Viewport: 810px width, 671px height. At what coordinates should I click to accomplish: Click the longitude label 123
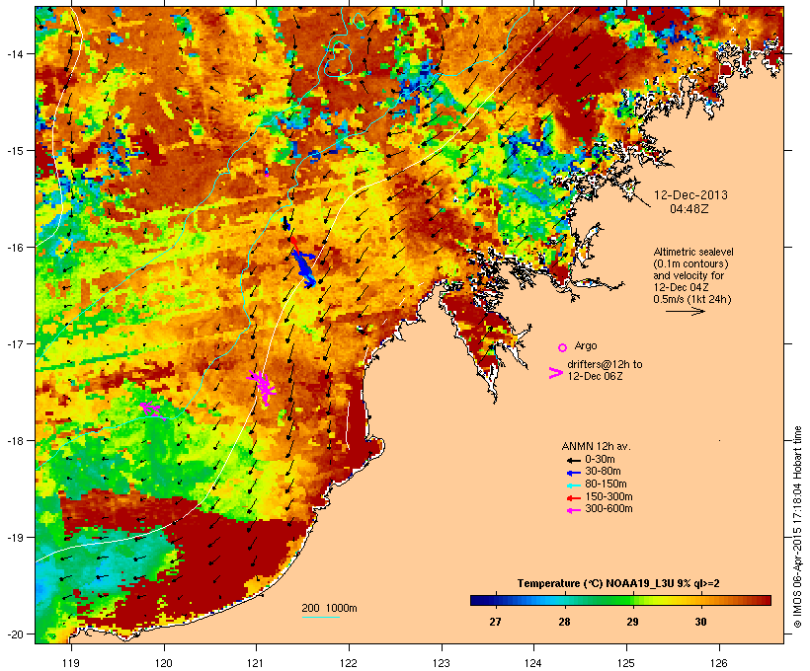click(442, 663)
